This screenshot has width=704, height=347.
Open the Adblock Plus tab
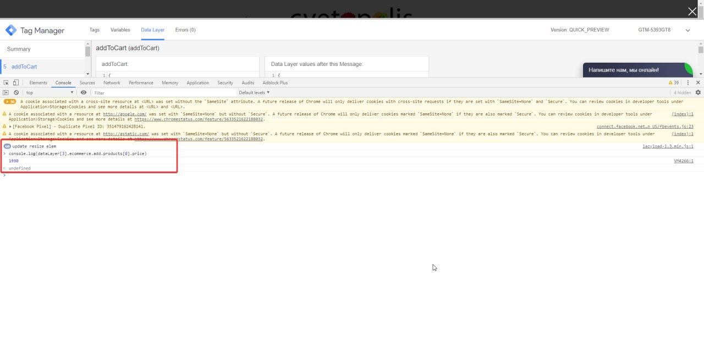pyautogui.click(x=275, y=82)
